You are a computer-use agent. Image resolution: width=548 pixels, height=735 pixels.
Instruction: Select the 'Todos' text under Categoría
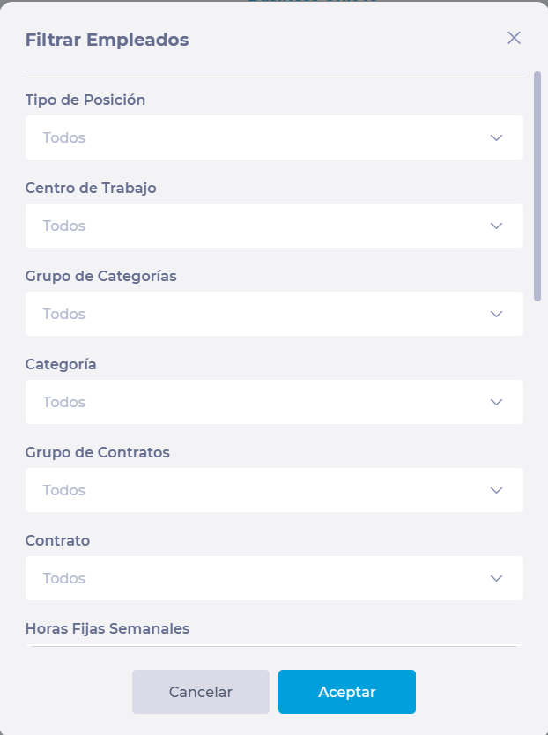pyautogui.click(x=64, y=402)
